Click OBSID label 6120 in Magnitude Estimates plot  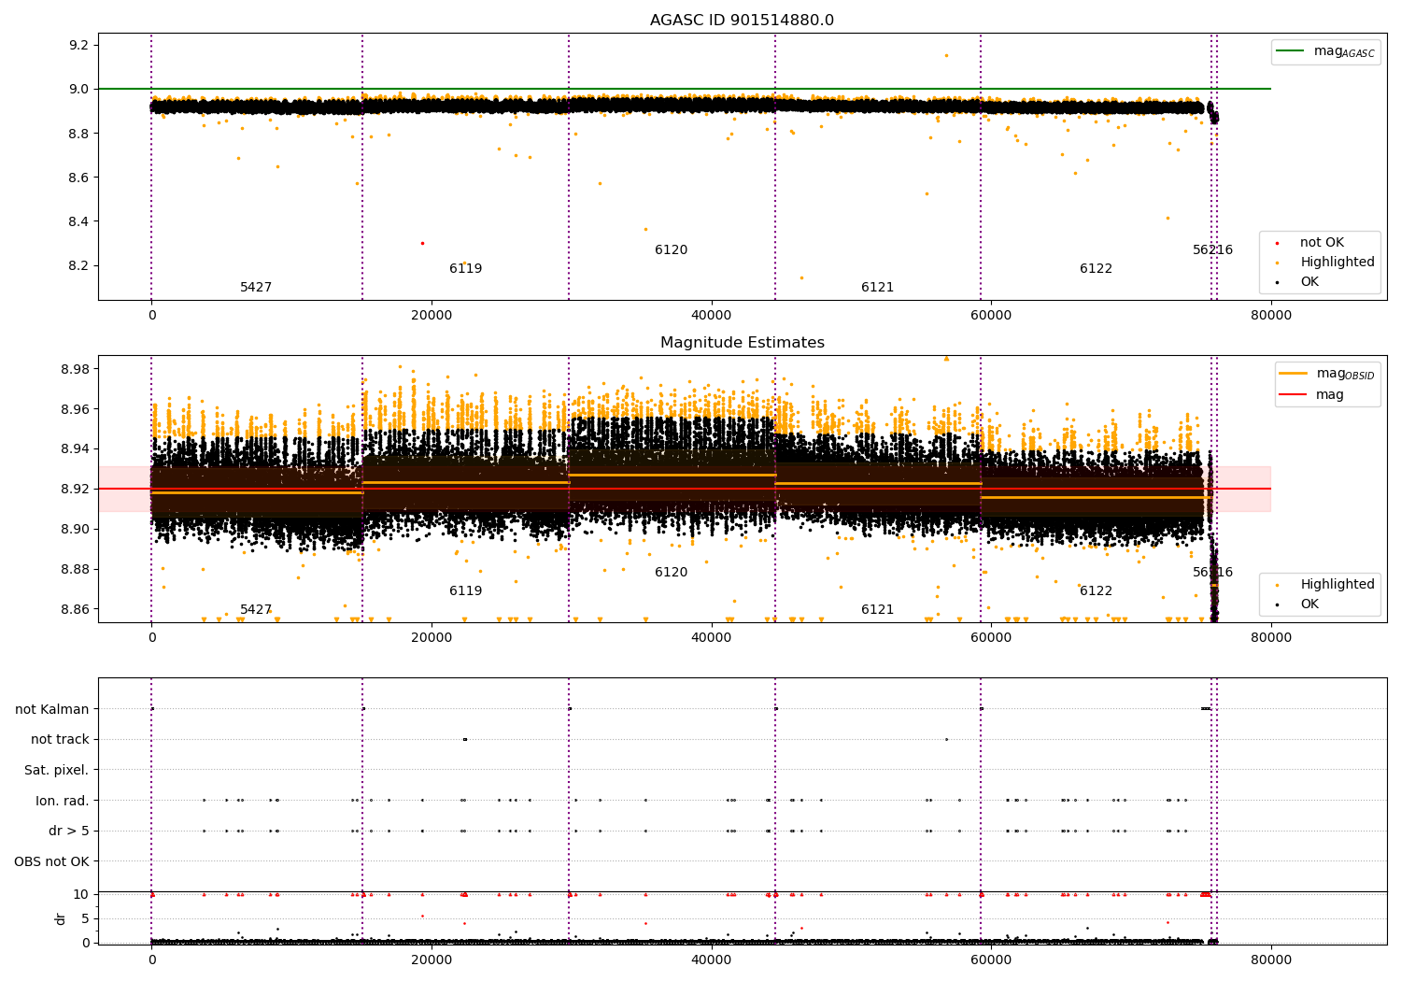(672, 573)
